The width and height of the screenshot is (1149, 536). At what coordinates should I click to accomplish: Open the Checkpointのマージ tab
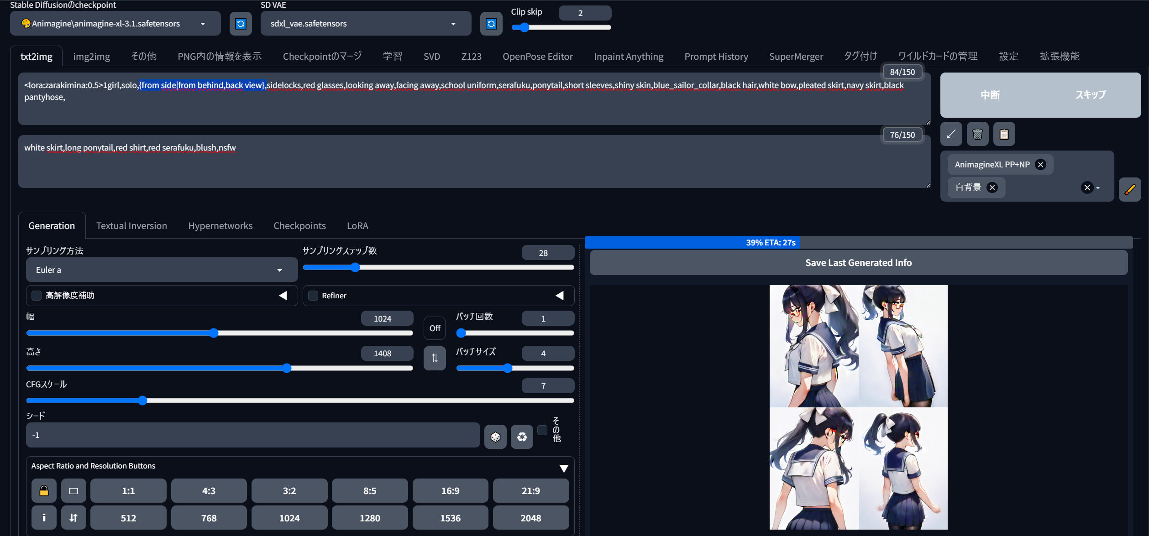point(322,57)
